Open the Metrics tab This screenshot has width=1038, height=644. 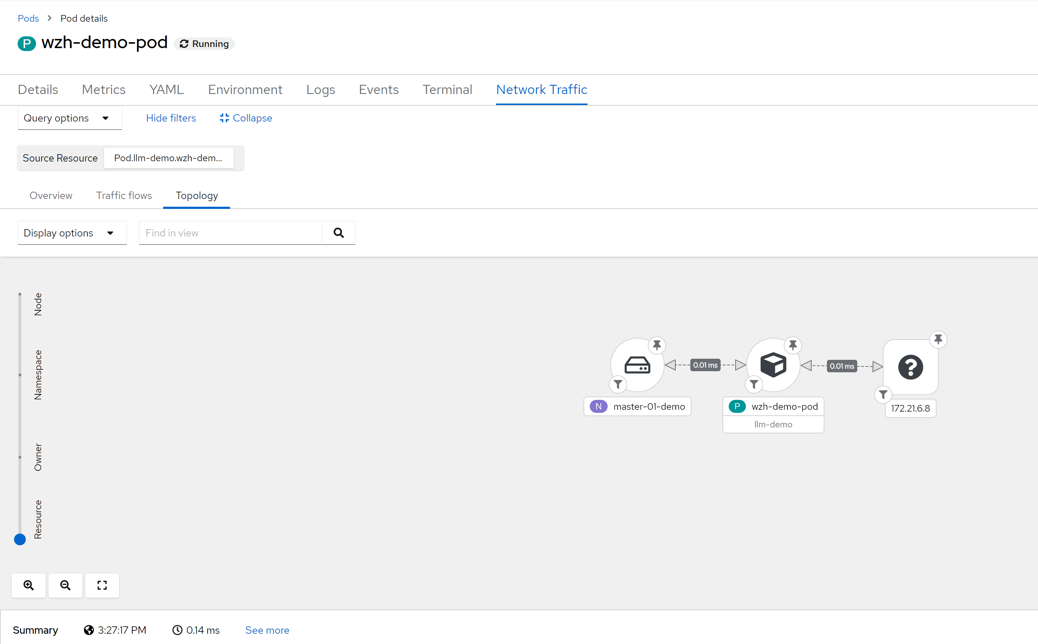coord(104,90)
